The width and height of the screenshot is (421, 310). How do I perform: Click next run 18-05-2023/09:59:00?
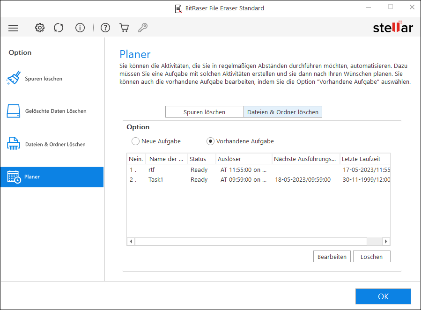tap(303, 179)
